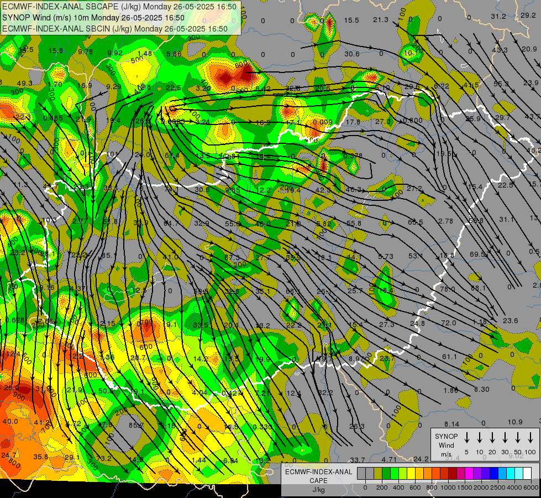
Task: Click the SBCIN value 0.628 on map
Action: tap(15, 320)
